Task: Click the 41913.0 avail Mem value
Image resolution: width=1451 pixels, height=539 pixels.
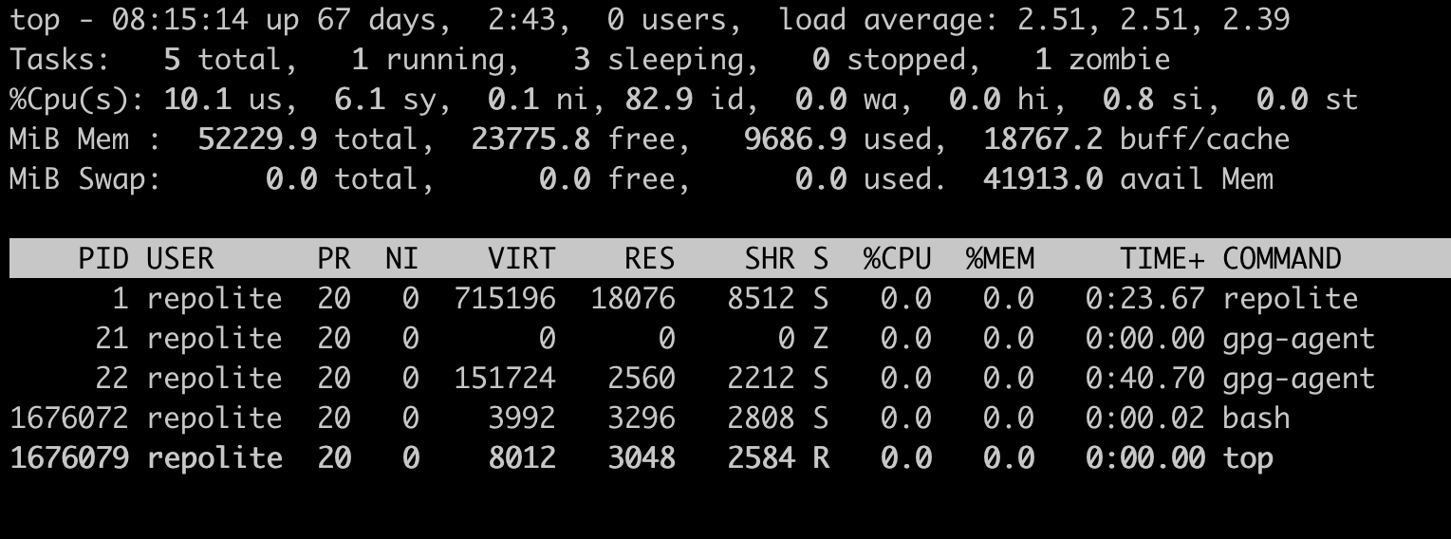Action: (x=1043, y=179)
